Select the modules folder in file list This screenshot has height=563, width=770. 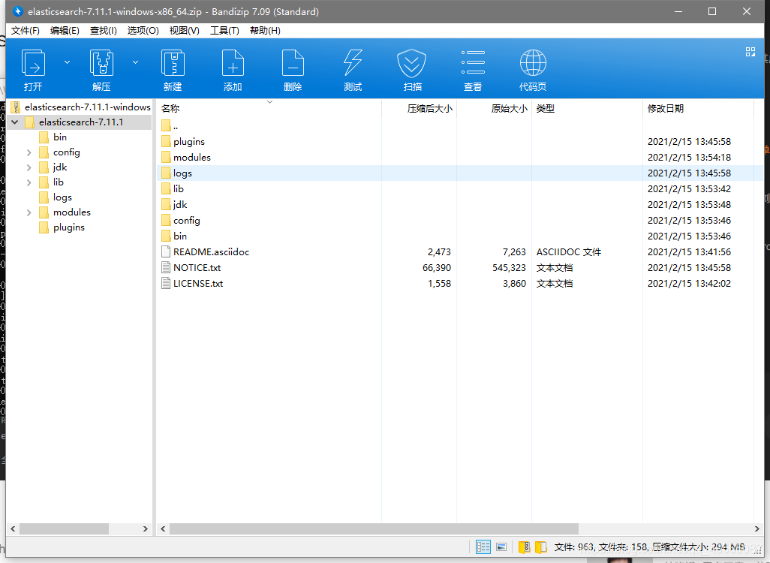point(185,157)
